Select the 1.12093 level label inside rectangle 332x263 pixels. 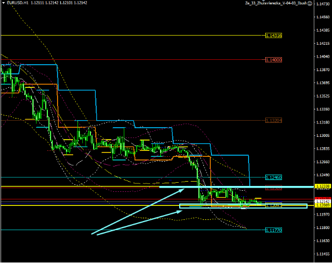(274, 205)
